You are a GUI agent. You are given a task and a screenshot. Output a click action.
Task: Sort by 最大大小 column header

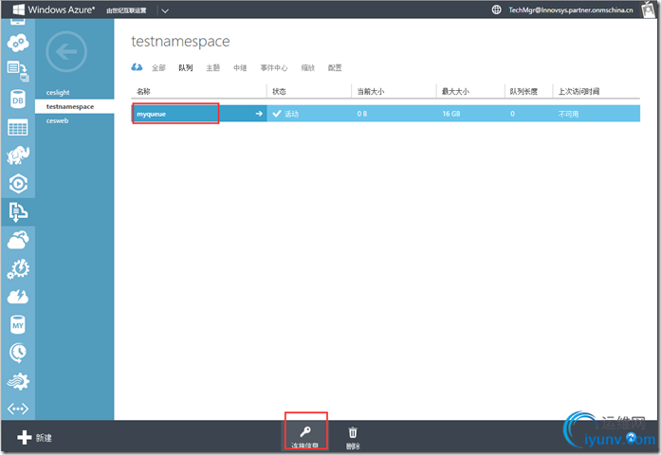[x=455, y=91]
